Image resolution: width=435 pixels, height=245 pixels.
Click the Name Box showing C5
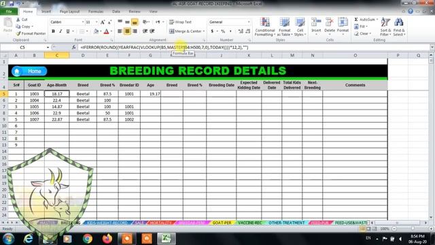point(22,48)
